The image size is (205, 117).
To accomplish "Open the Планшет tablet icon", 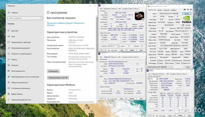I will [x=9, y=65].
